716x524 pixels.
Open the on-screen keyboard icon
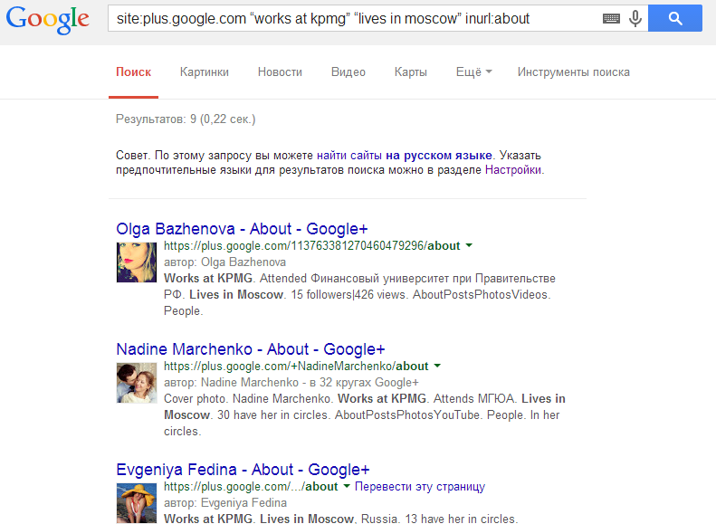click(x=611, y=19)
